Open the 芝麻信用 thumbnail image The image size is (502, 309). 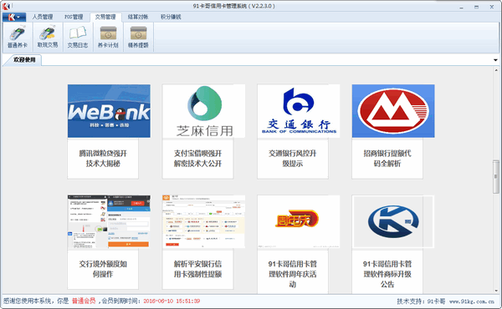tap(203, 111)
